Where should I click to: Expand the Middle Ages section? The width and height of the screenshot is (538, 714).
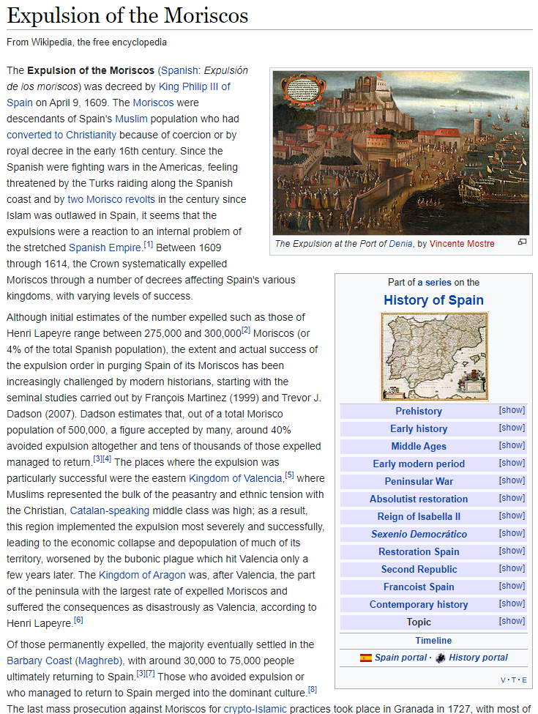pos(512,445)
